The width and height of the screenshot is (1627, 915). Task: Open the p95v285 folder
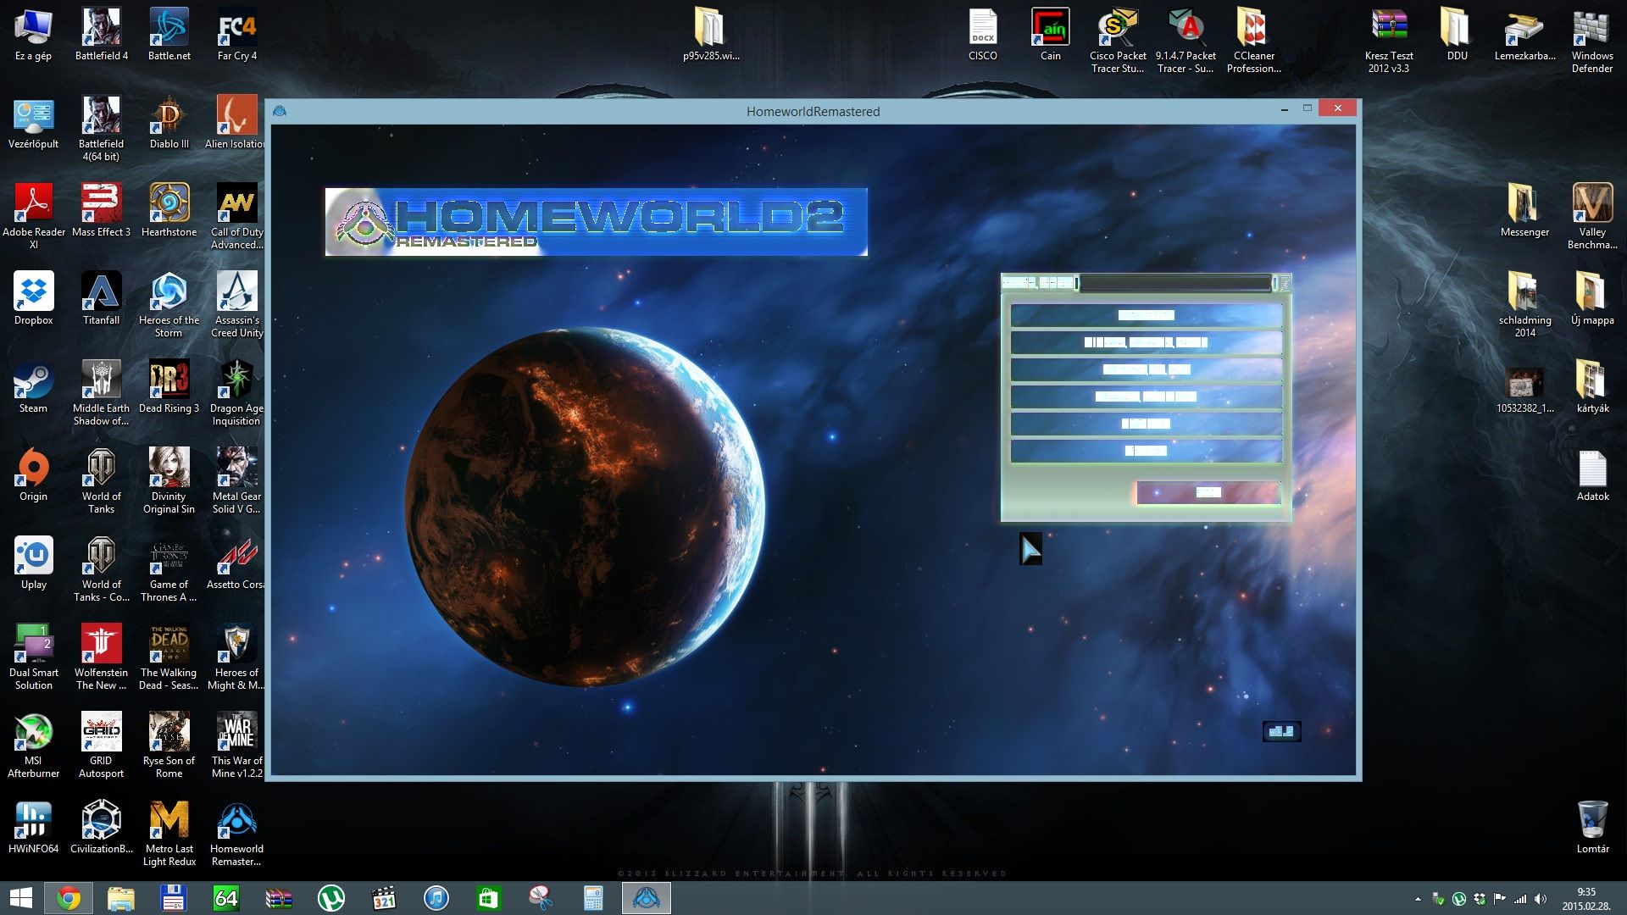711,35
